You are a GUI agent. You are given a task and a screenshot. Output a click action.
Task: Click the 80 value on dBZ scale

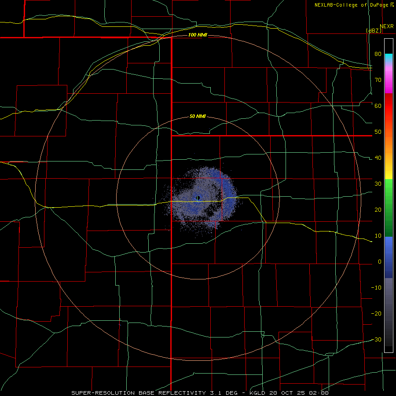(378, 54)
